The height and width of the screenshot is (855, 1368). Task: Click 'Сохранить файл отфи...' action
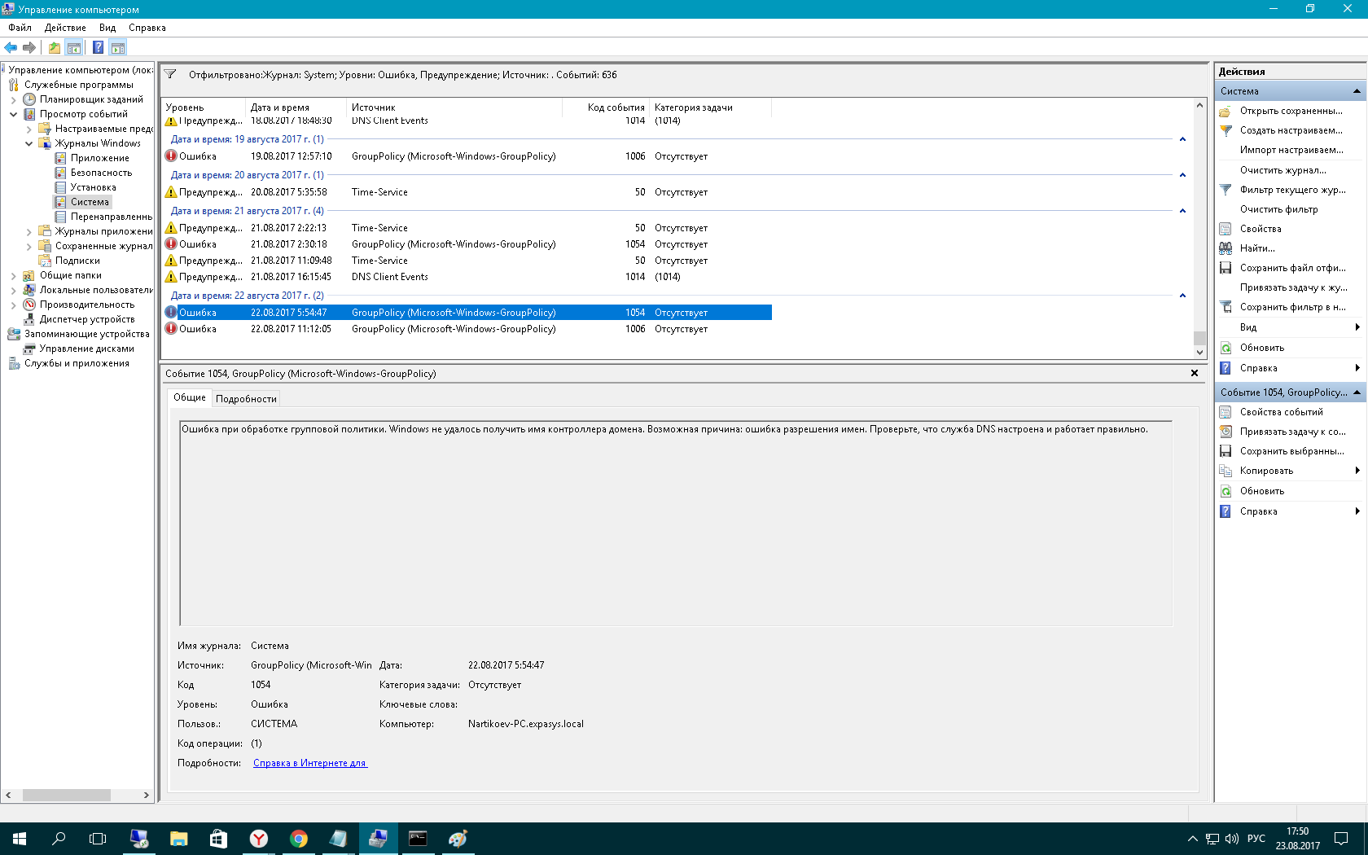pos(1291,268)
